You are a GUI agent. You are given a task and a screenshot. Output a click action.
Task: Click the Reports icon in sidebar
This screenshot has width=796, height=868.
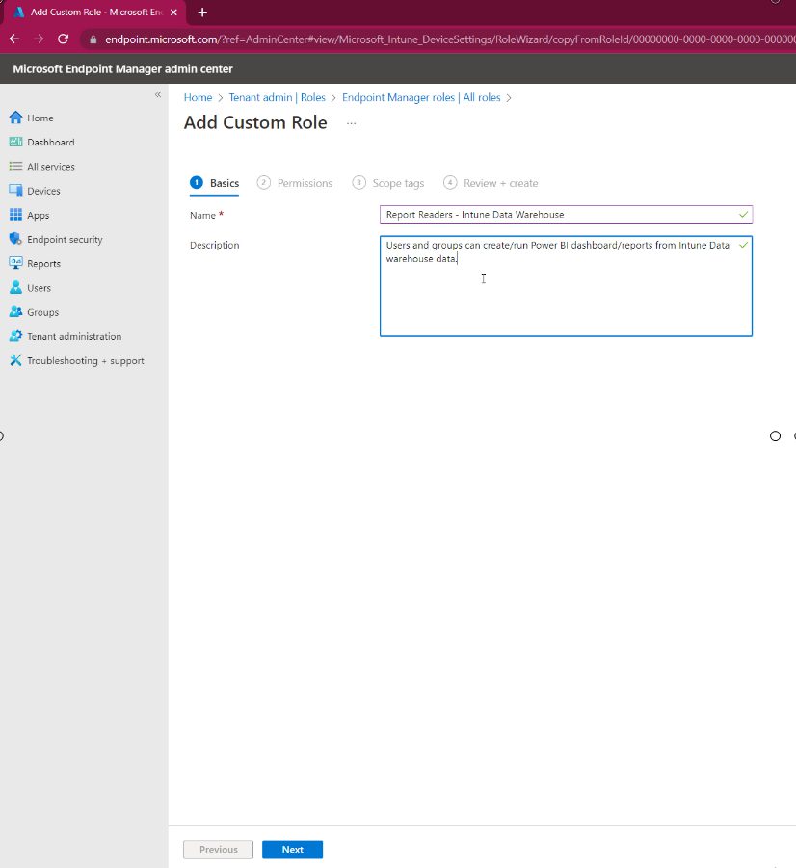(x=15, y=264)
